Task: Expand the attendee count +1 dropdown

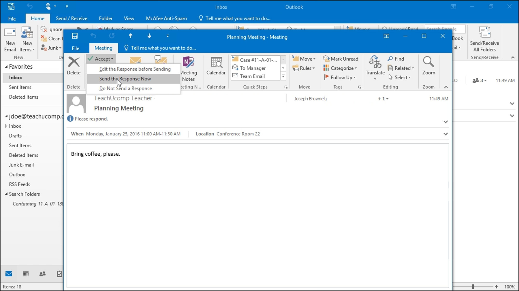Action: (387, 99)
